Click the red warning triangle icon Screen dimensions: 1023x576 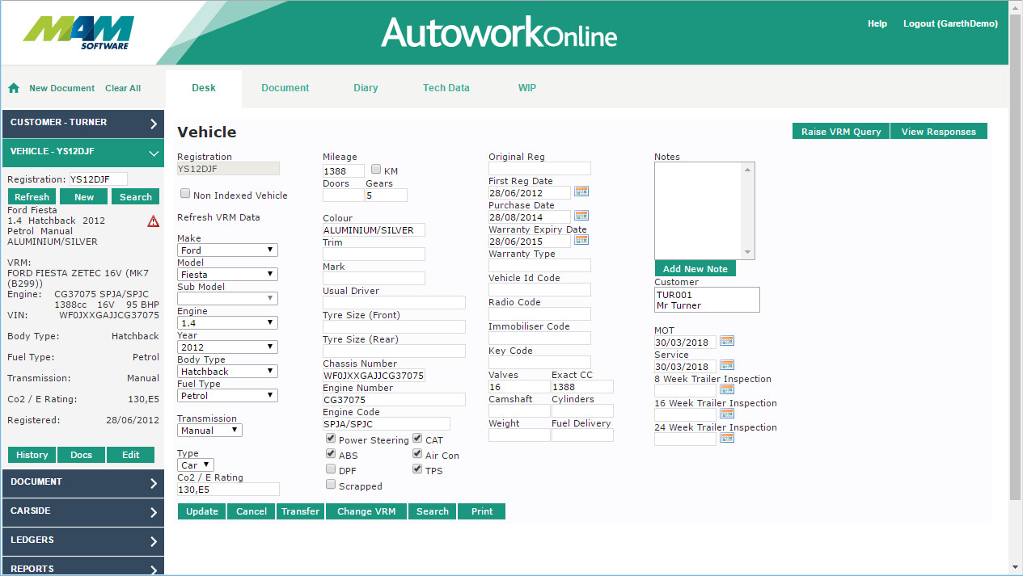click(153, 221)
